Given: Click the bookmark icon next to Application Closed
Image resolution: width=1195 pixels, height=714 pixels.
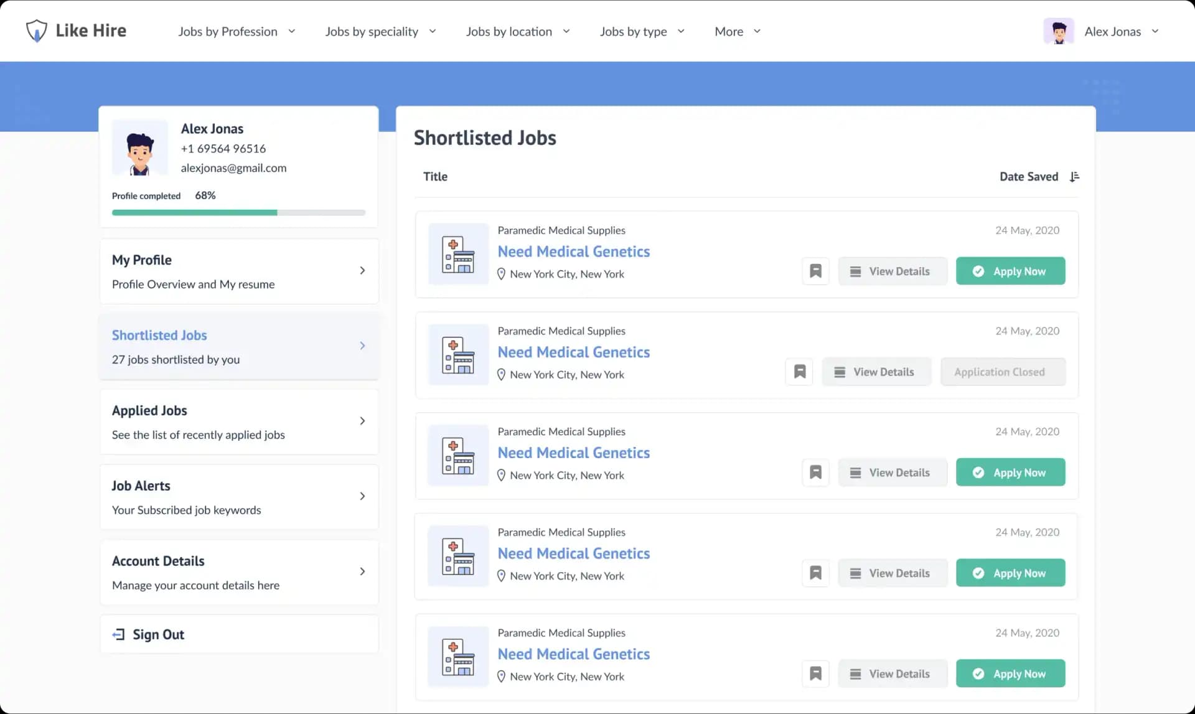Looking at the screenshot, I should 799,371.
